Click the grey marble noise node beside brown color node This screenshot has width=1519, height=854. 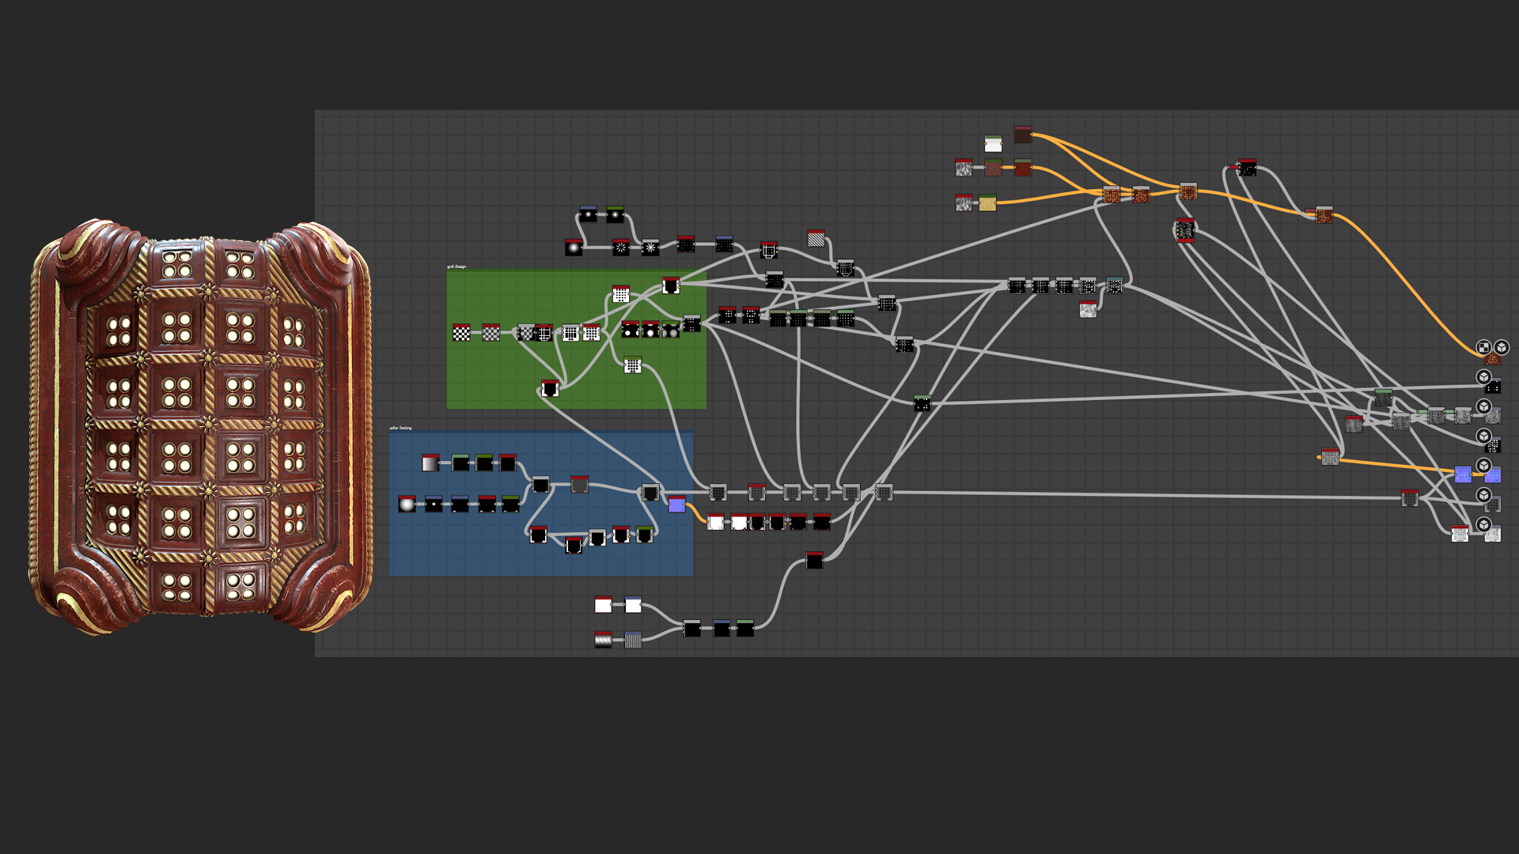(964, 168)
